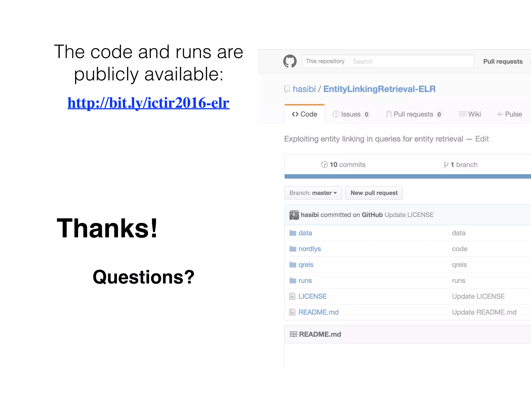Click the Edit description link
Screen dimensions: 531x398
[482, 139]
